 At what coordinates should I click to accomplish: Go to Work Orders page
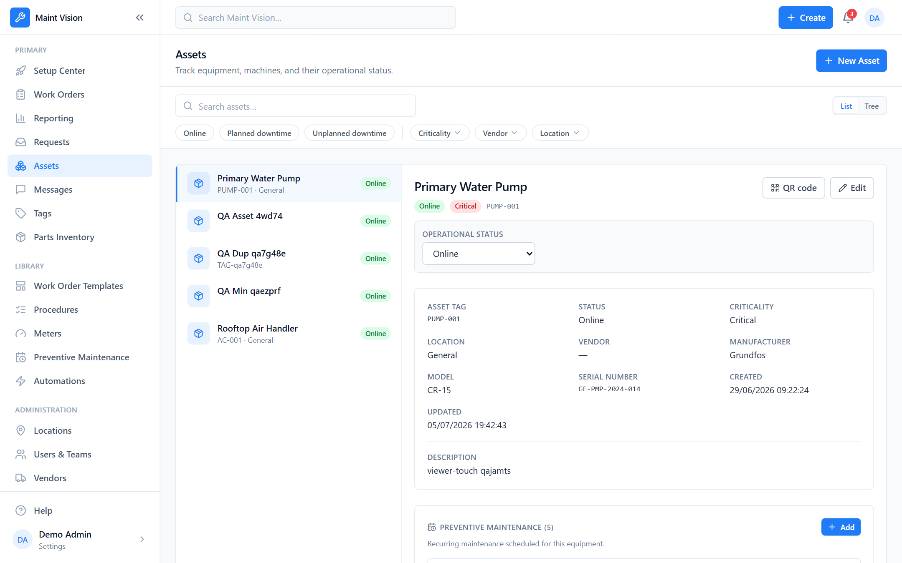point(80,95)
